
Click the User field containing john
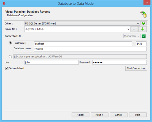pos(52,62)
